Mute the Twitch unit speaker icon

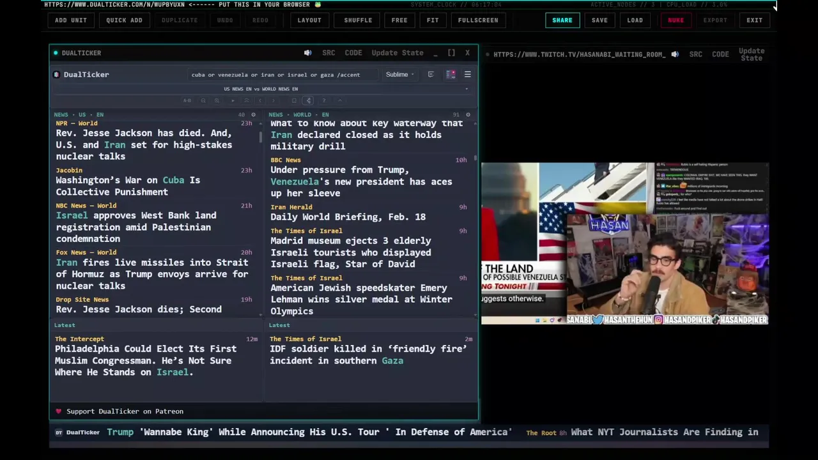(x=675, y=54)
